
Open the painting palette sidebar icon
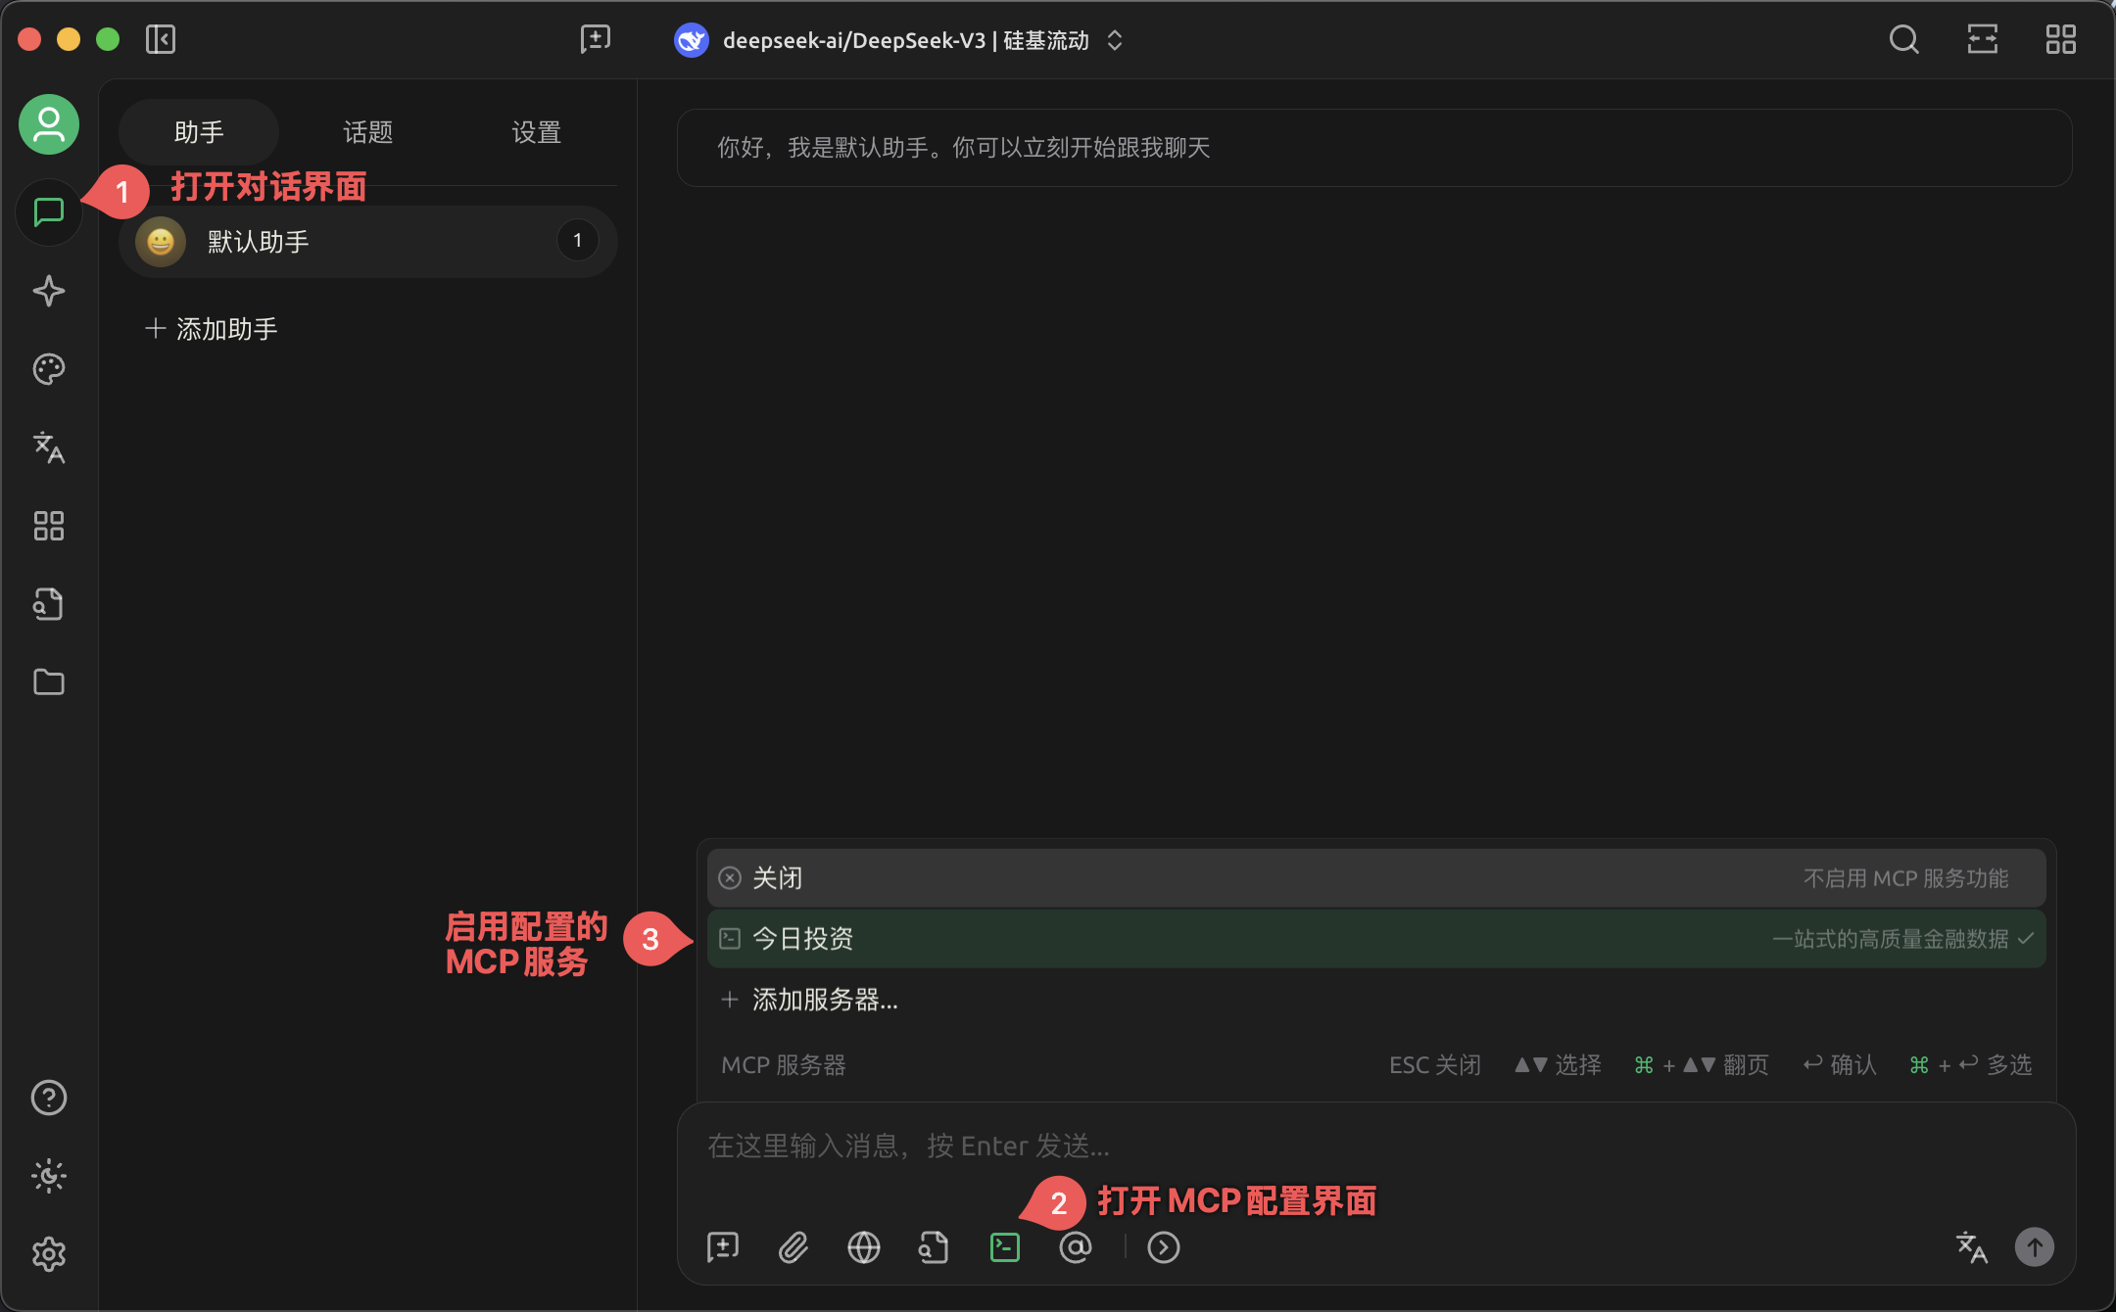49,369
